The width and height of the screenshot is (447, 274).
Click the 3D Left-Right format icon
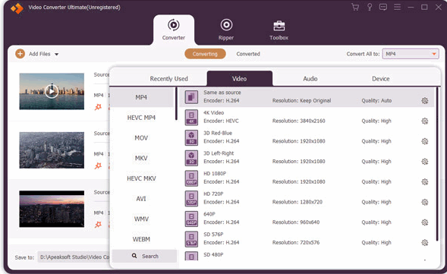[x=191, y=158]
